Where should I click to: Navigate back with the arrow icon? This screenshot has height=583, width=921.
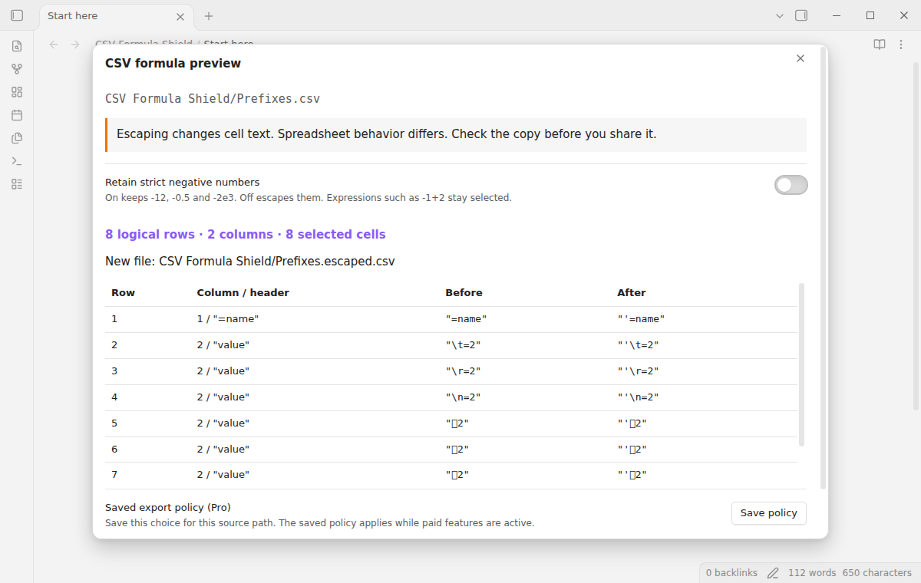(x=54, y=44)
